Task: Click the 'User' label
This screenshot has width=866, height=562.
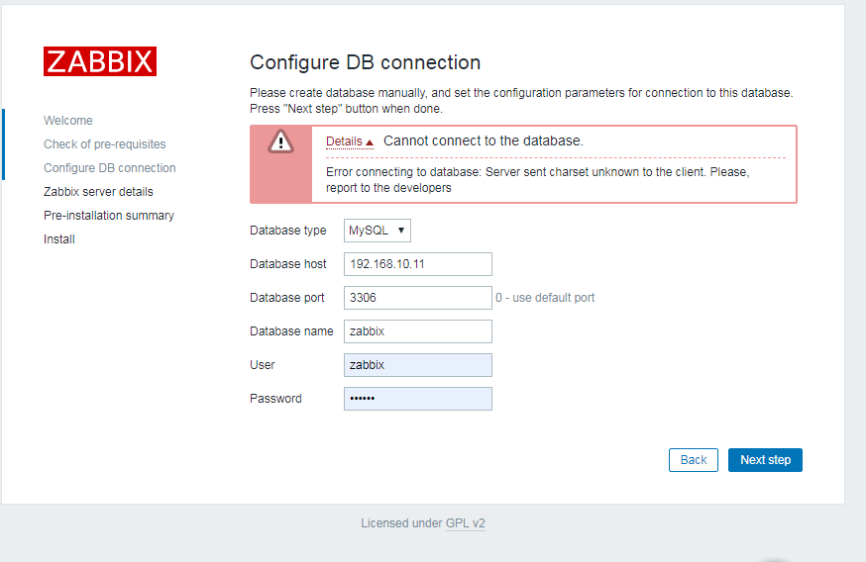Action: (x=262, y=365)
